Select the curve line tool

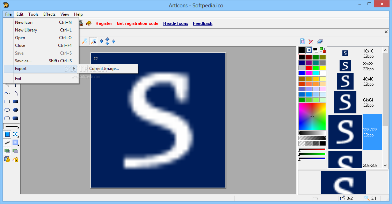coord(7,93)
